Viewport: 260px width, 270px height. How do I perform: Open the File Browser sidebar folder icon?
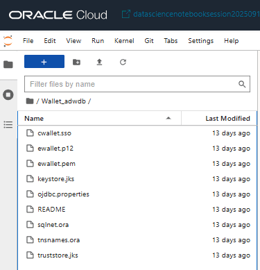[8, 65]
